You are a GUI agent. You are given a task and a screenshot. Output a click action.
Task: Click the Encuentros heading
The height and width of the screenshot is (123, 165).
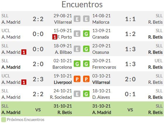82,4
